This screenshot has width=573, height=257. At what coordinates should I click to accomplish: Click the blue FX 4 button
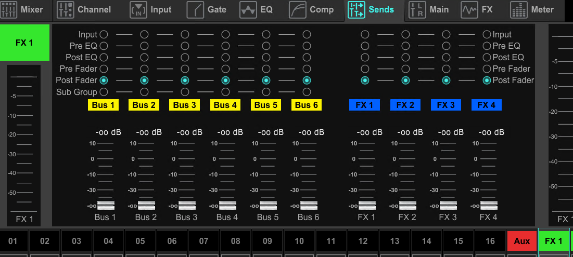pos(487,105)
